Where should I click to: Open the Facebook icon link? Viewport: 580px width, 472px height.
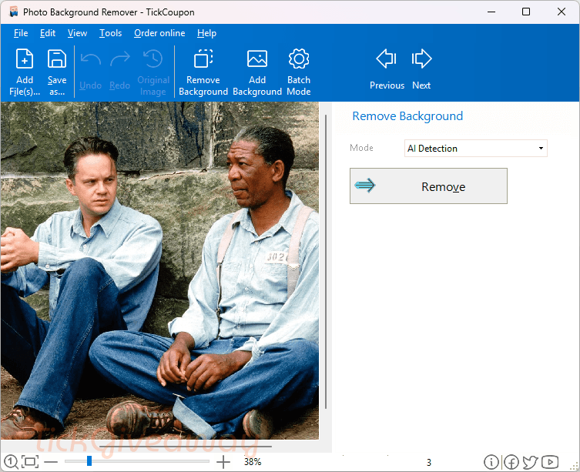click(x=511, y=462)
